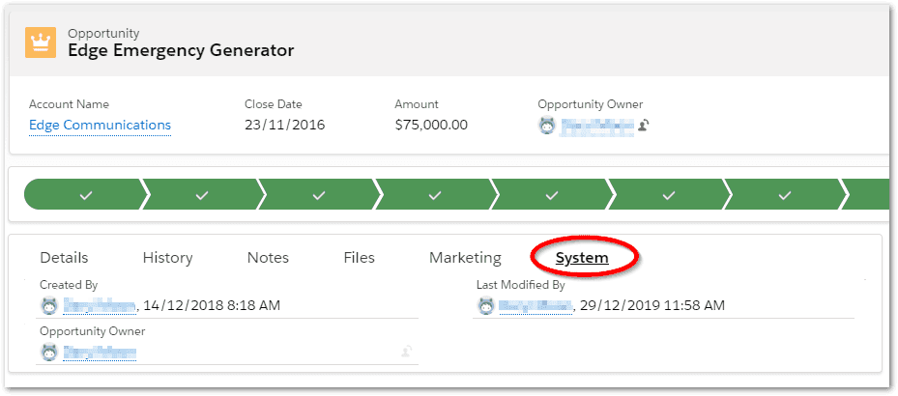Select the sixth completed path stage

[668, 195]
